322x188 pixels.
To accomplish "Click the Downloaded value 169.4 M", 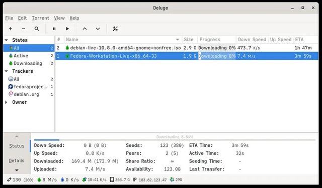I will 95,161.
